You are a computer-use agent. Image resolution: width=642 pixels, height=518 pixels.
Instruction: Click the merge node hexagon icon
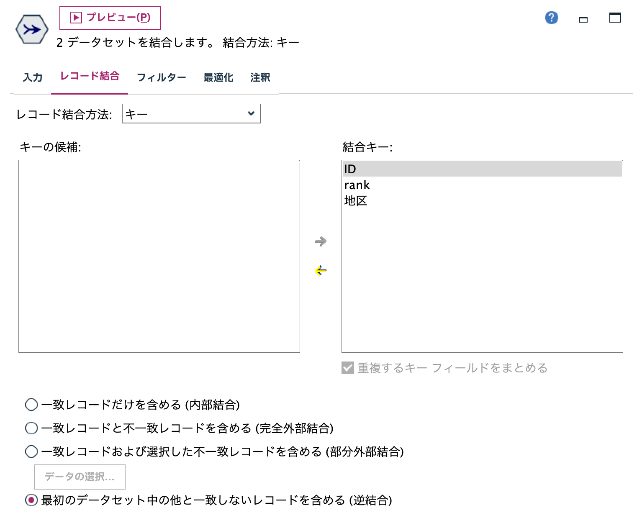click(x=31, y=29)
